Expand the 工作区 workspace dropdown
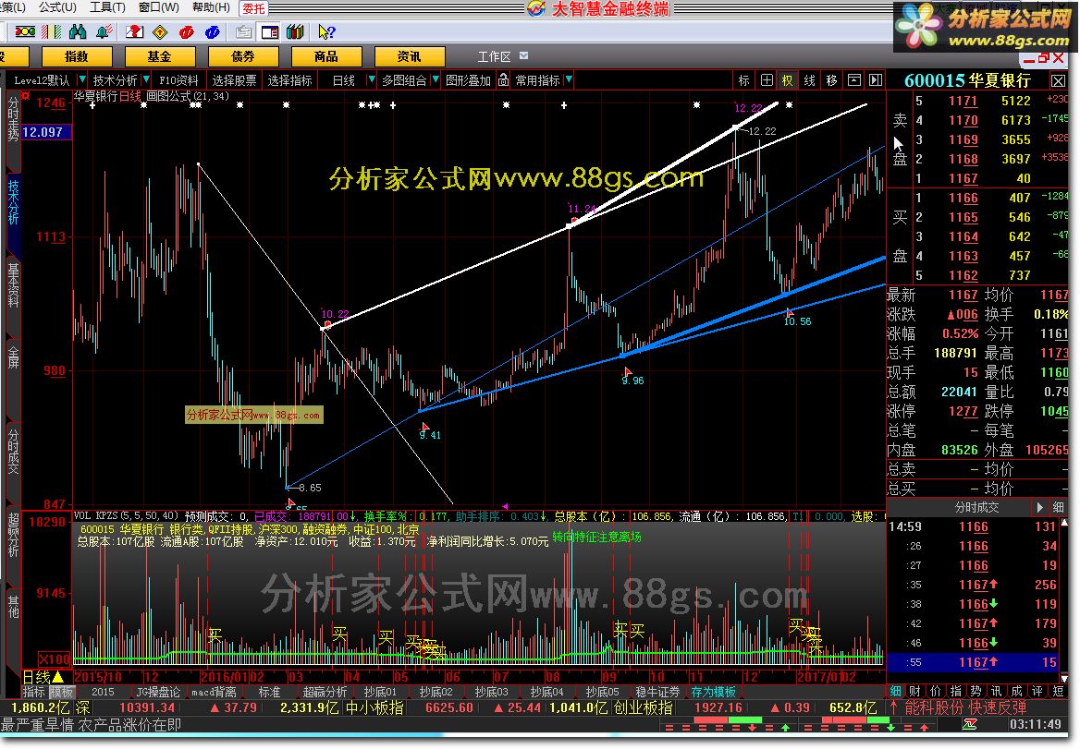 524,55
